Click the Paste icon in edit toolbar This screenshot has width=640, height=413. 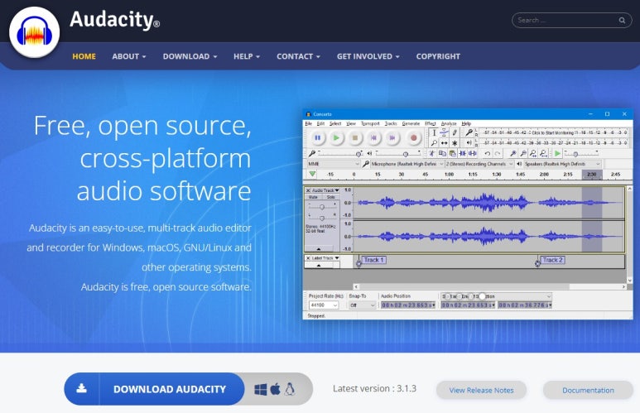(x=452, y=153)
